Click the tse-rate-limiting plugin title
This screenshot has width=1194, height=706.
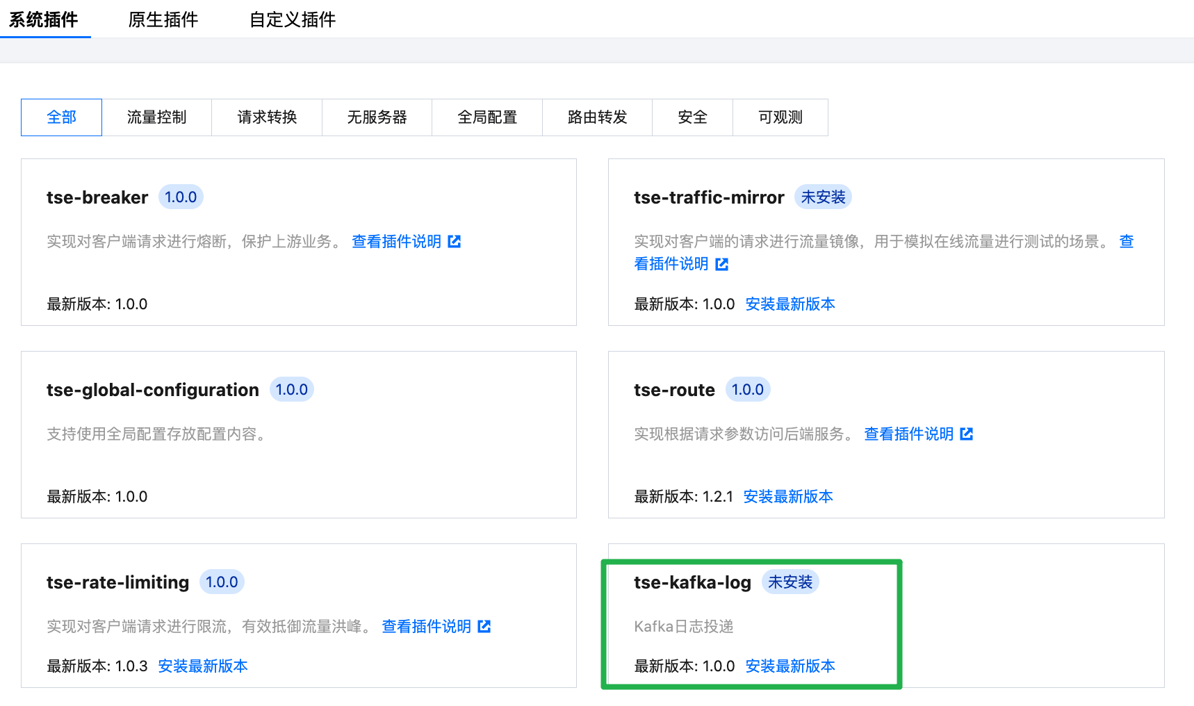click(117, 582)
